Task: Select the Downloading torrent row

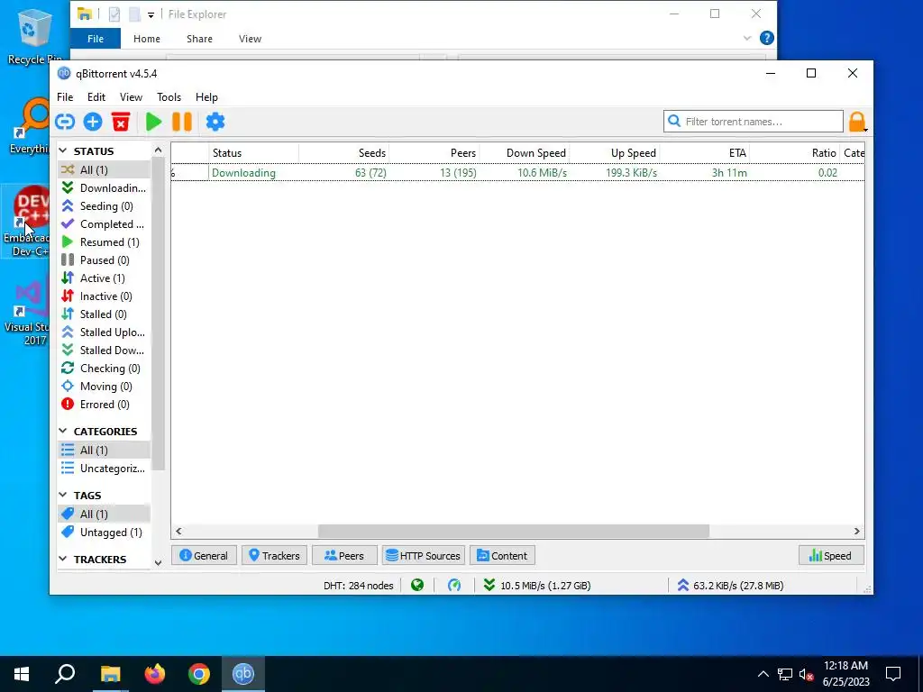Action: [517, 173]
